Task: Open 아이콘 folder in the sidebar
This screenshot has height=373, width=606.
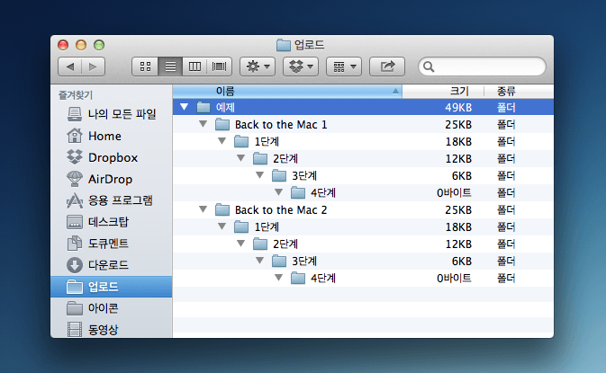Action: [112, 308]
